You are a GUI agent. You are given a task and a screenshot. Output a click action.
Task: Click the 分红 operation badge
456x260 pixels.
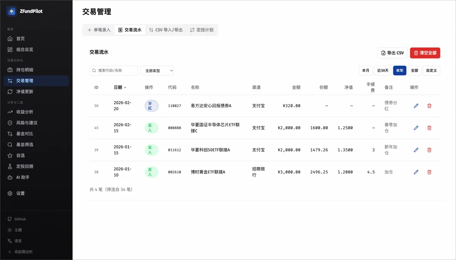(x=152, y=106)
